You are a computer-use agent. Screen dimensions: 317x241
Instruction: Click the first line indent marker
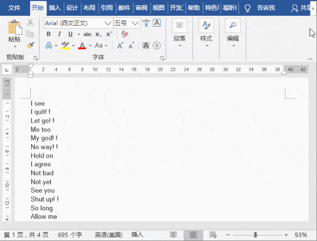(30, 66)
